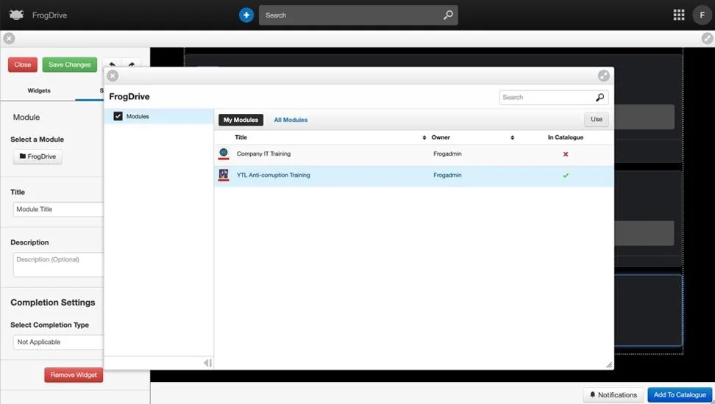Viewport: 715px width, 404px height.
Task: Open the Select Completion Type dropdown
Action: (58, 342)
